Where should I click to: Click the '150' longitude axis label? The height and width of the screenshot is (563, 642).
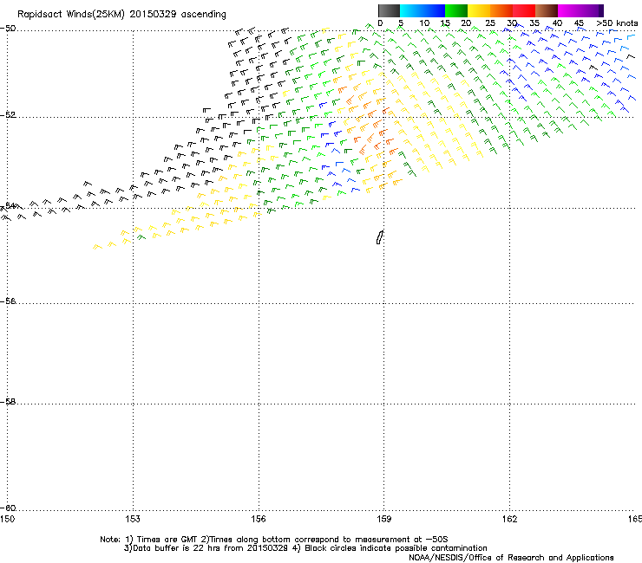tap(7, 519)
